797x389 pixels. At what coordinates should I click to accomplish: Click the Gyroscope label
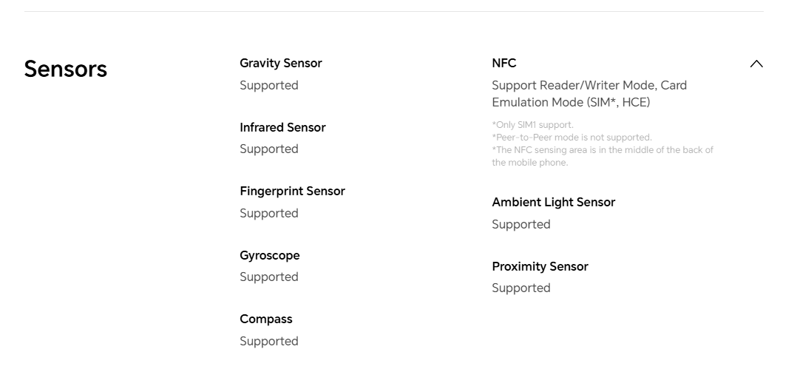(269, 255)
